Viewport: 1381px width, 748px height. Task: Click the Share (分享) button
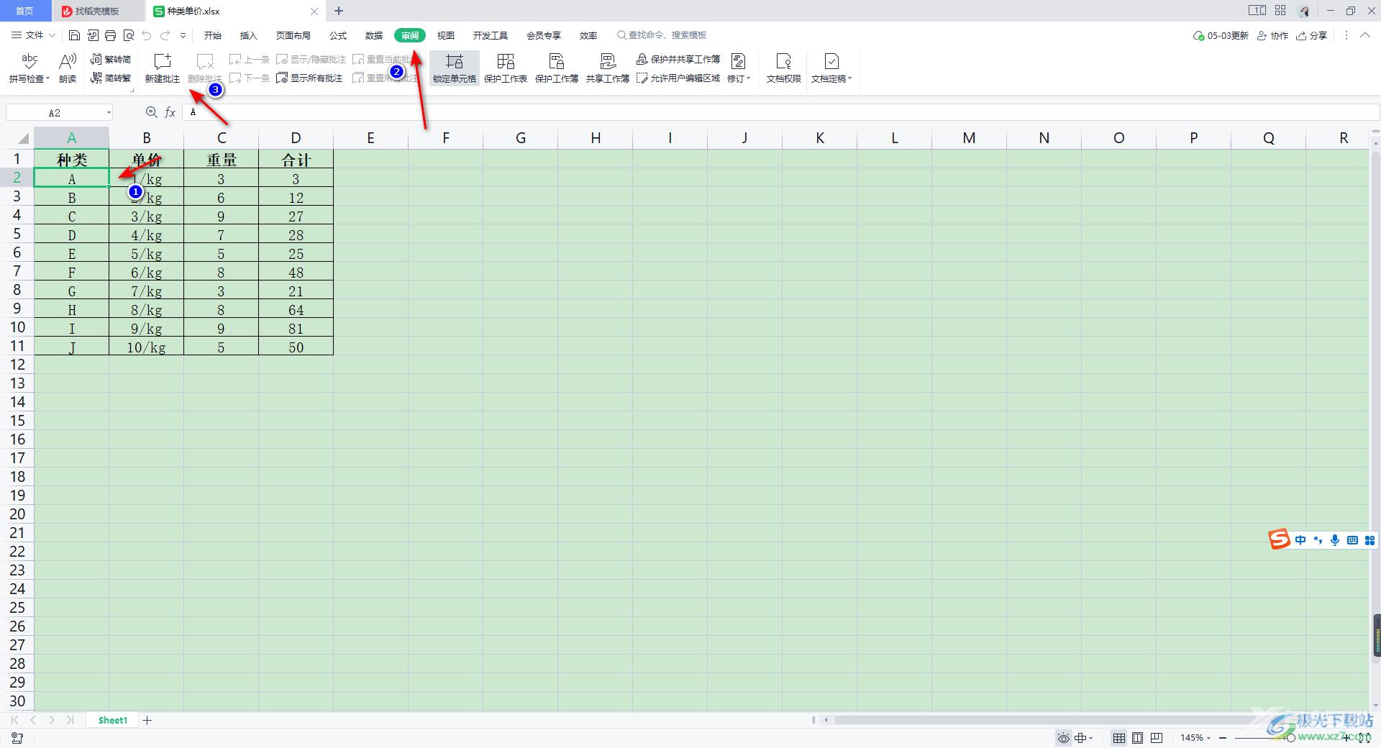[x=1311, y=35]
